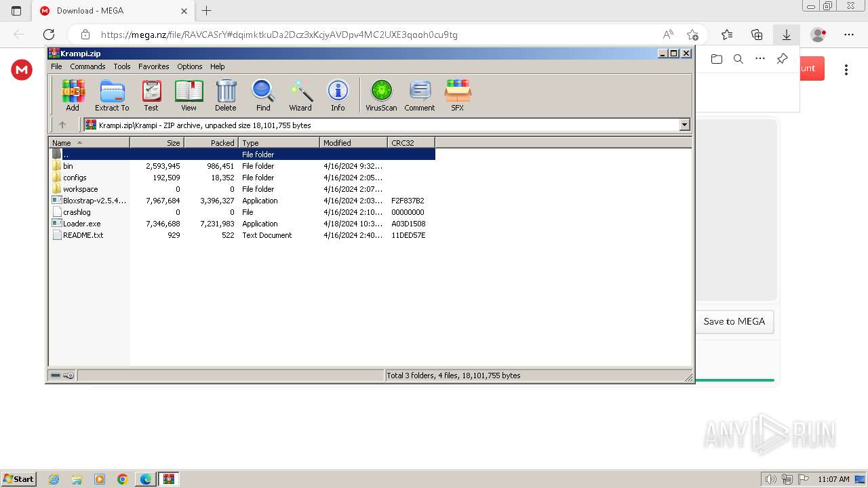Viewport: 868px width, 488px height.
Task: Run the Test archive tool
Action: (x=151, y=95)
